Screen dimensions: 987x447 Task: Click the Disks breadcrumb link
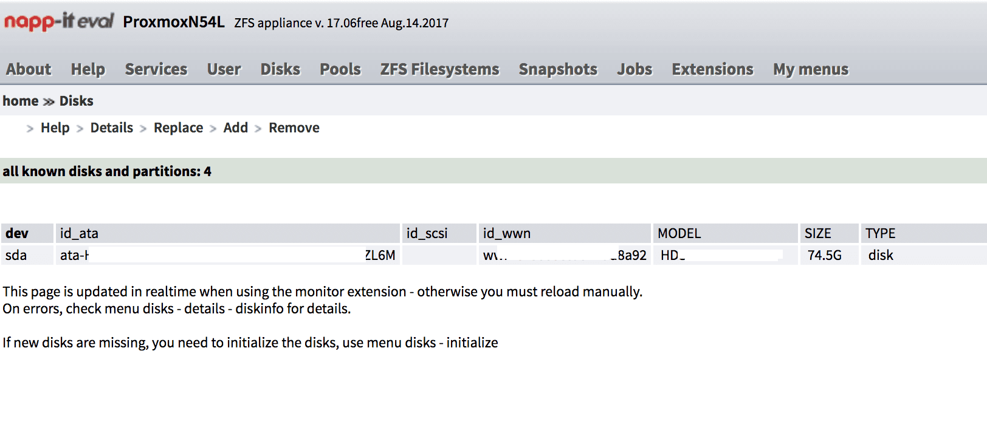[x=77, y=101]
